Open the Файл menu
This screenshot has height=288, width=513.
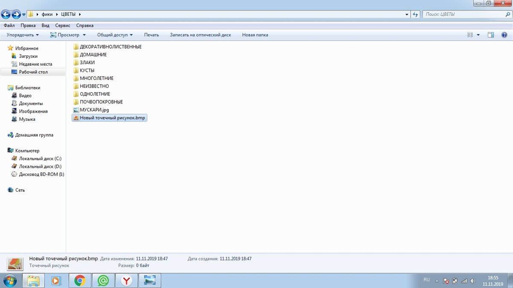coord(9,26)
